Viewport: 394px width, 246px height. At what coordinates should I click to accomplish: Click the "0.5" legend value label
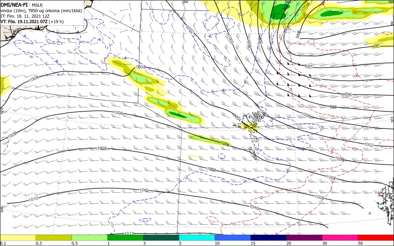pyautogui.click(x=74, y=243)
